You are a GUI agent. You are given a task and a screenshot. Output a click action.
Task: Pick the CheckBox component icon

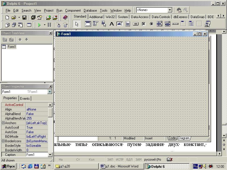[x=144, y=24]
